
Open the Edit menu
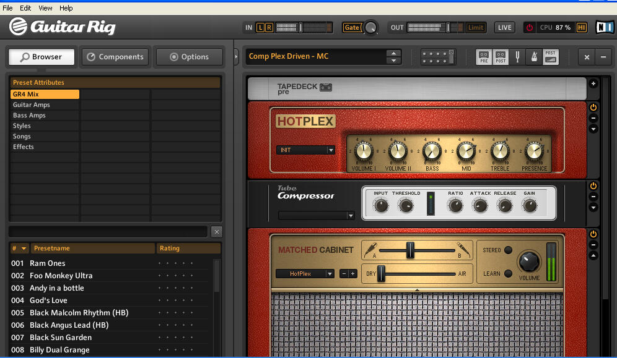[25, 8]
